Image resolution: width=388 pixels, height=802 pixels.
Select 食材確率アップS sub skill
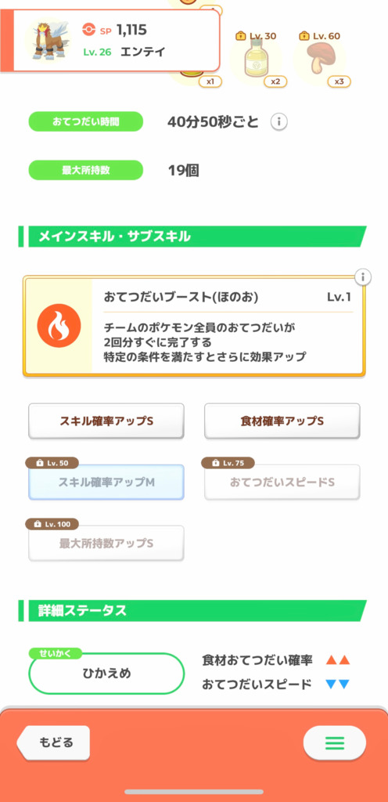[x=282, y=421]
